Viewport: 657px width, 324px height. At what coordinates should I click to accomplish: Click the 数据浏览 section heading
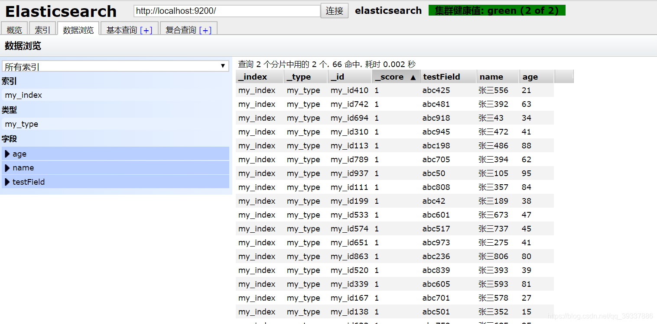(x=23, y=46)
